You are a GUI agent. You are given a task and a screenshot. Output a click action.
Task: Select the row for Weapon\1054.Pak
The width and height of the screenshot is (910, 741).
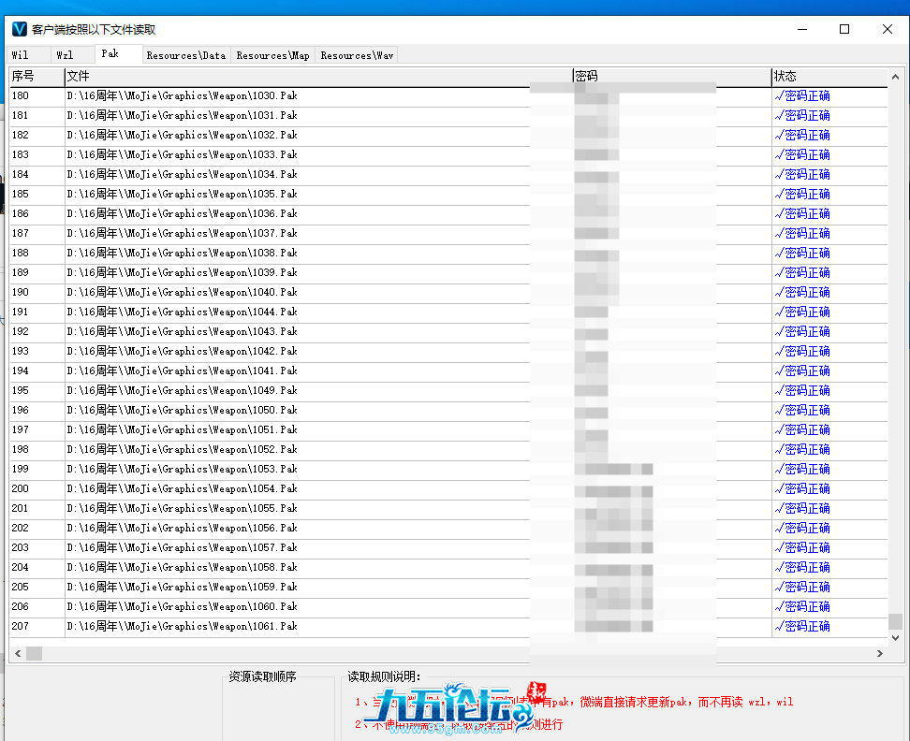click(281, 488)
